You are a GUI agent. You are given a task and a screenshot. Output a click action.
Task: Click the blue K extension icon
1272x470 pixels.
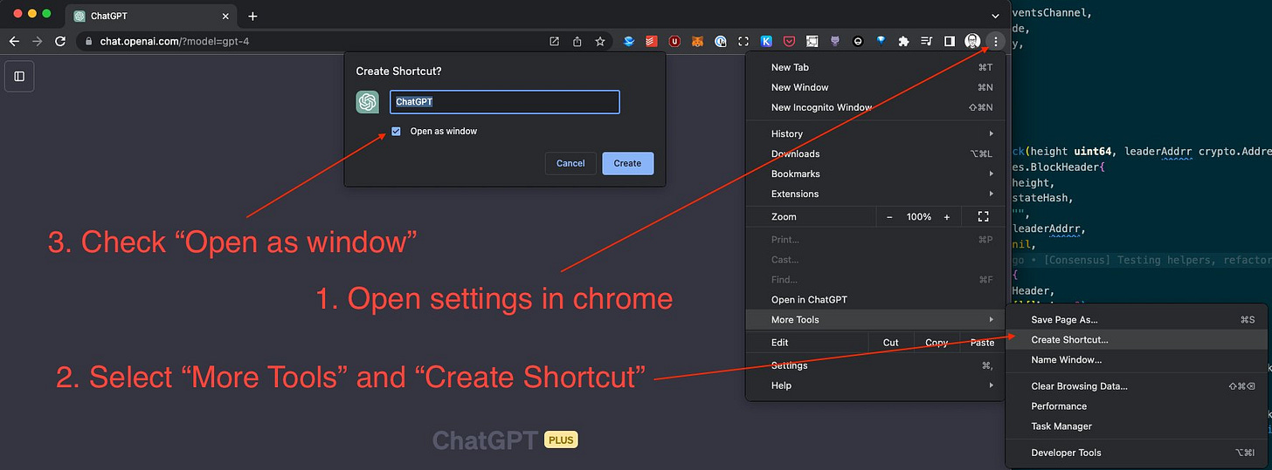click(x=766, y=41)
